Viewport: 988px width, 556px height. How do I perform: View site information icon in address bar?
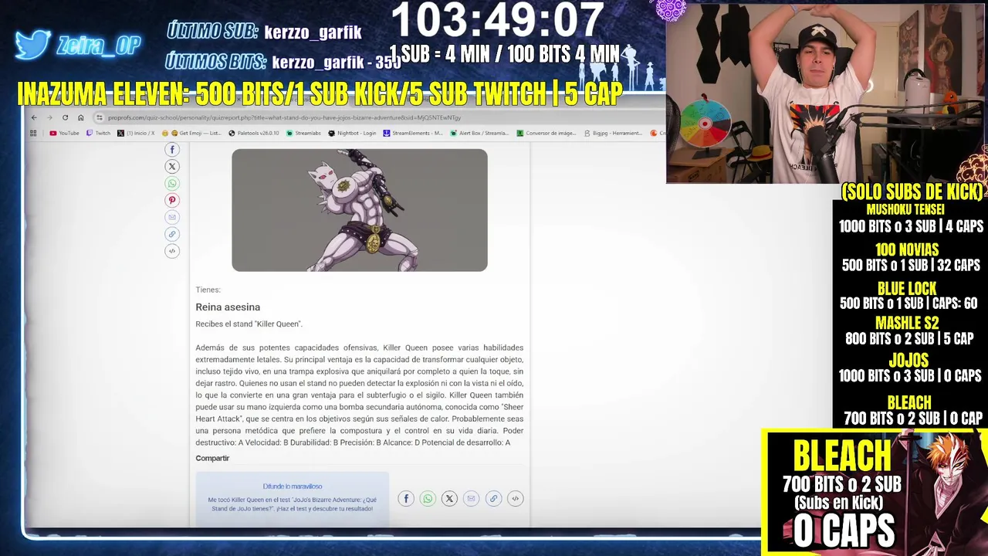tap(100, 117)
